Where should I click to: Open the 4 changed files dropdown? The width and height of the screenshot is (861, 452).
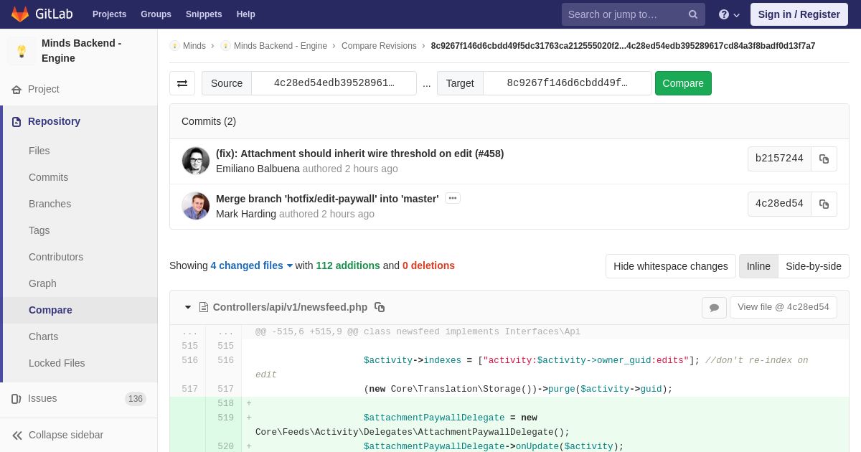pyautogui.click(x=252, y=265)
